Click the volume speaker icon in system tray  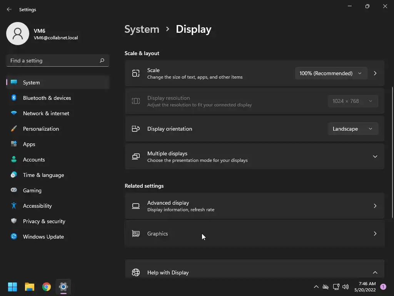pos(346,287)
